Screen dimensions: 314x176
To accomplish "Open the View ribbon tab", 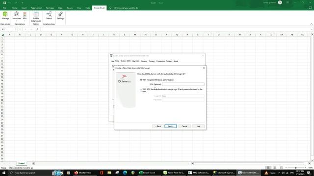I will point(79,8).
